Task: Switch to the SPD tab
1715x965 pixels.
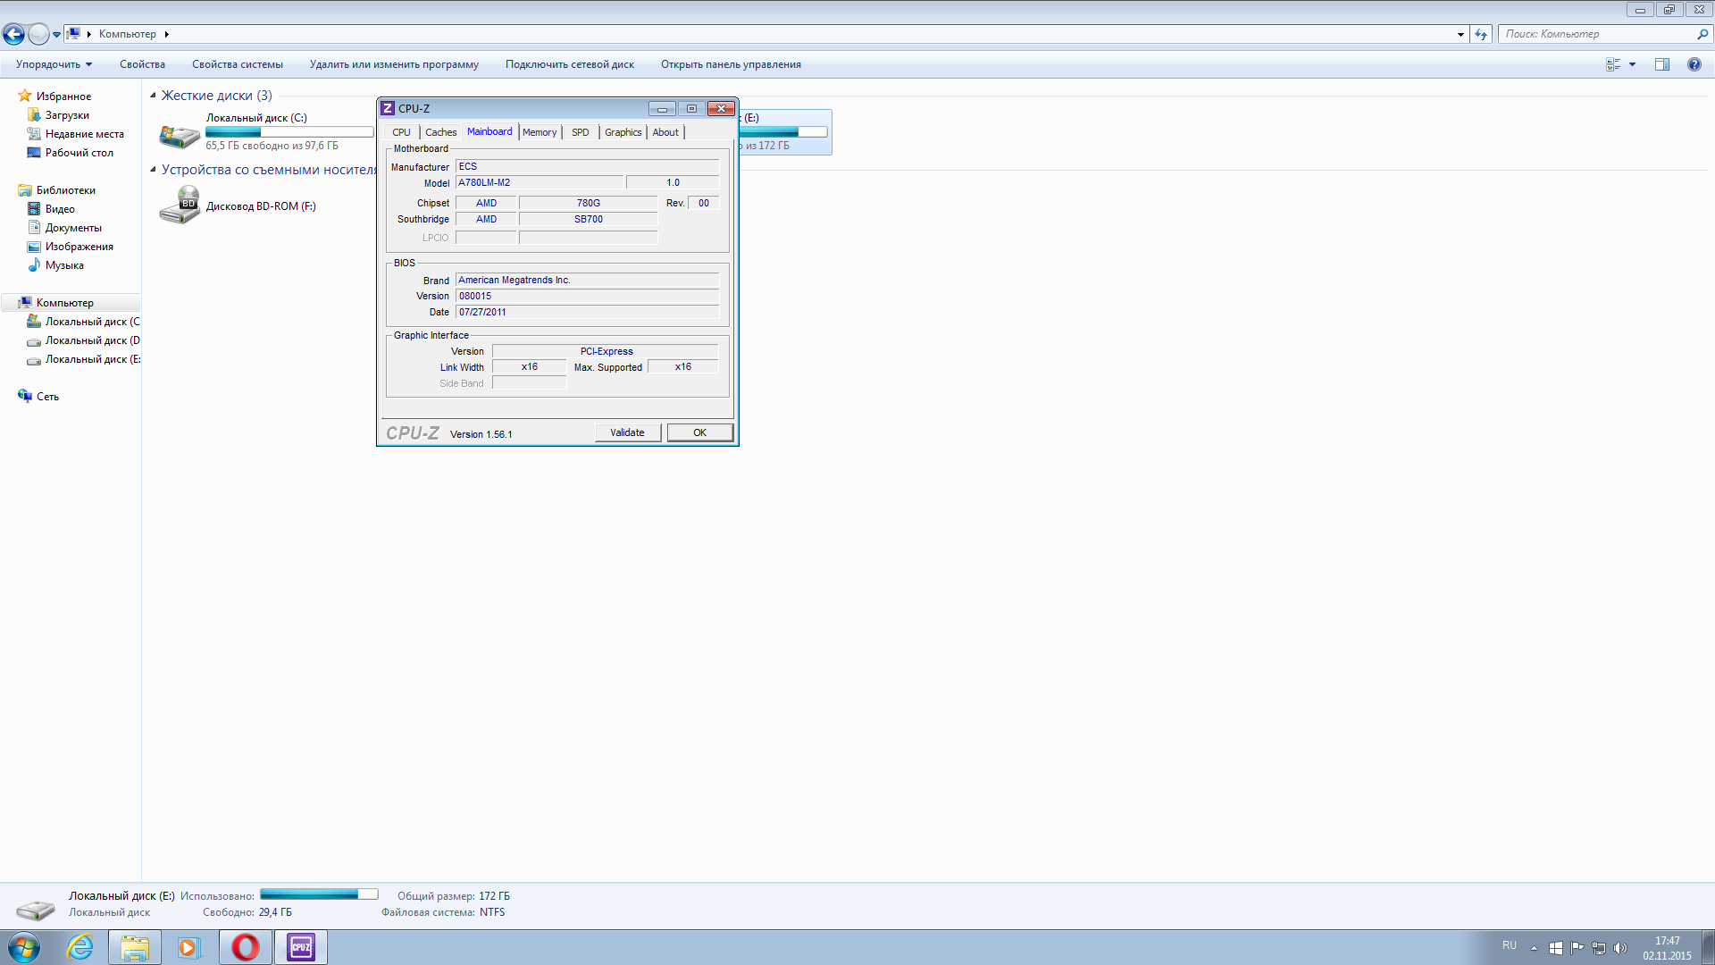Action: 581,132
